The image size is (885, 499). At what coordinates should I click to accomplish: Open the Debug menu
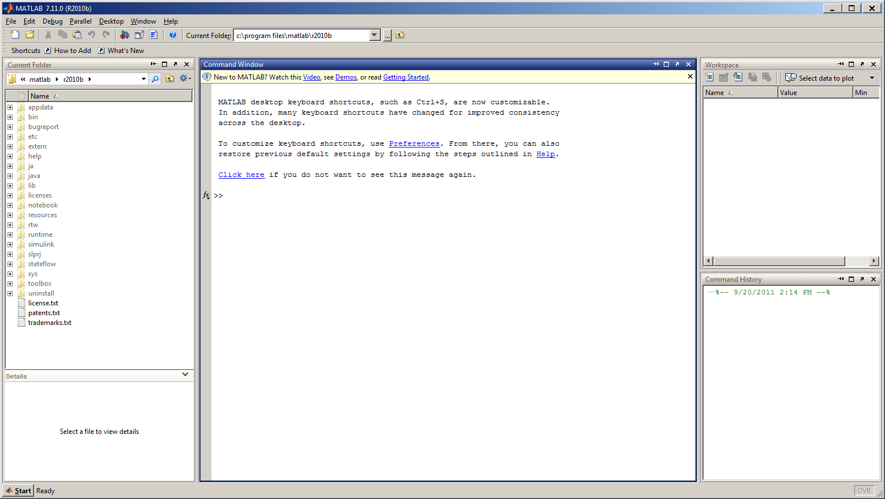[52, 21]
